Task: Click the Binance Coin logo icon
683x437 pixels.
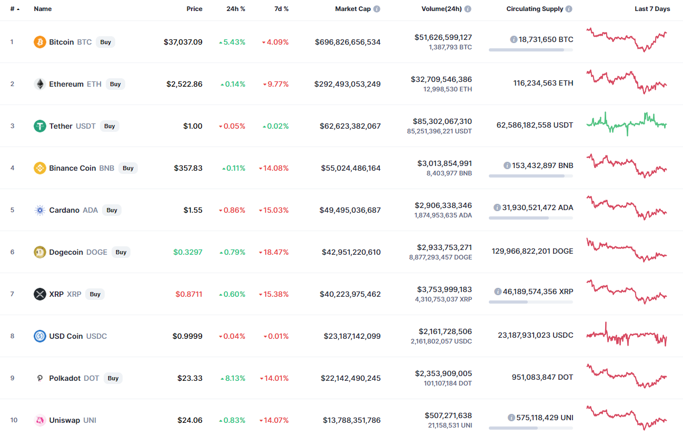Action: [x=40, y=168]
